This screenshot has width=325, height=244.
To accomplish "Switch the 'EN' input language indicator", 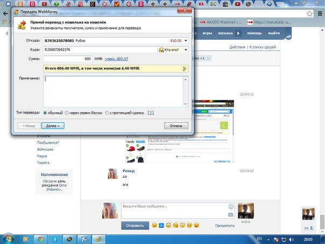I will 259,239.
